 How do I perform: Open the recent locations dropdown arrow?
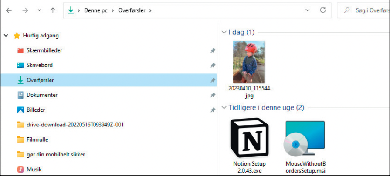click(x=40, y=10)
